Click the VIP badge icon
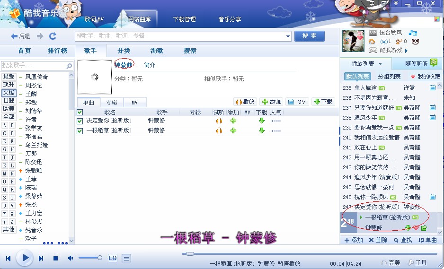Image resolution: width=444 pixels, height=269 pixels. click(373, 33)
